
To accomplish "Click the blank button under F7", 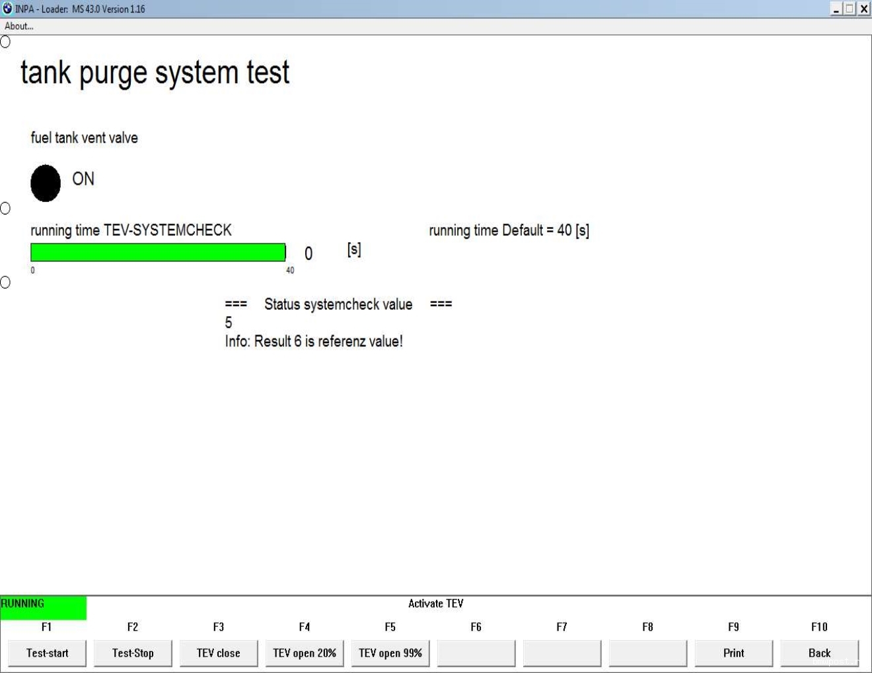I will point(562,653).
